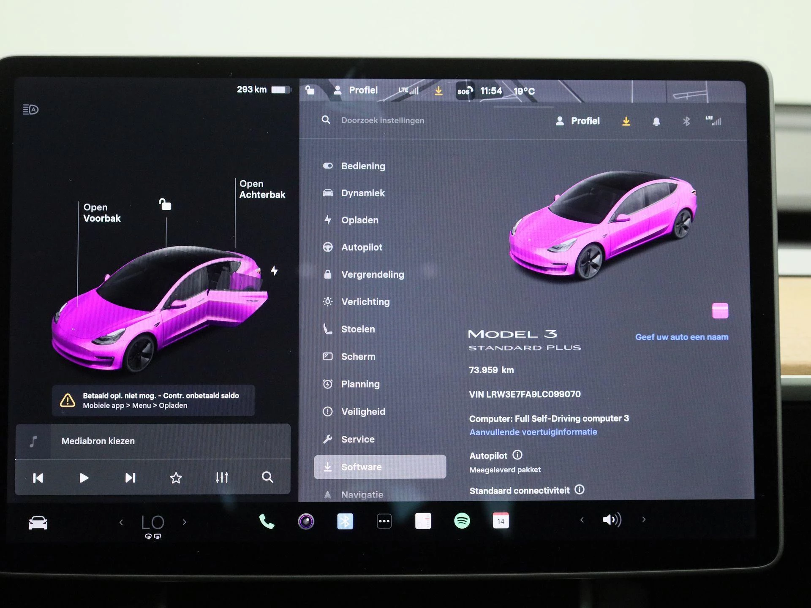Decrease volume with left chevron
Viewport: 811px width, 608px height.
click(x=582, y=520)
